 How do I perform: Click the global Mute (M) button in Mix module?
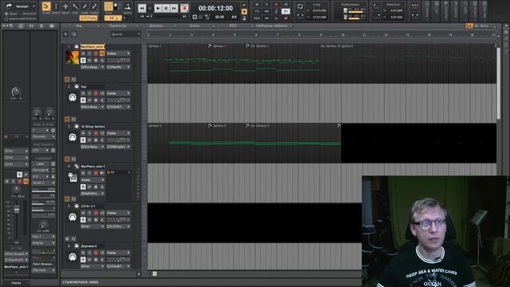click(x=257, y=5)
